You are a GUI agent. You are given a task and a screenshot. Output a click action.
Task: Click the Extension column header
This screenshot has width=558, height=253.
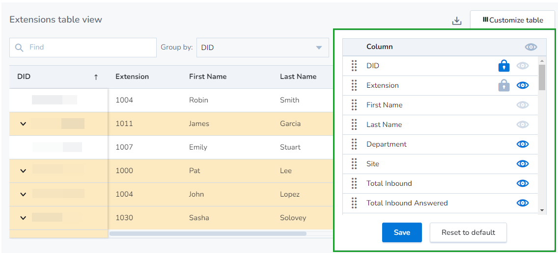tap(132, 76)
